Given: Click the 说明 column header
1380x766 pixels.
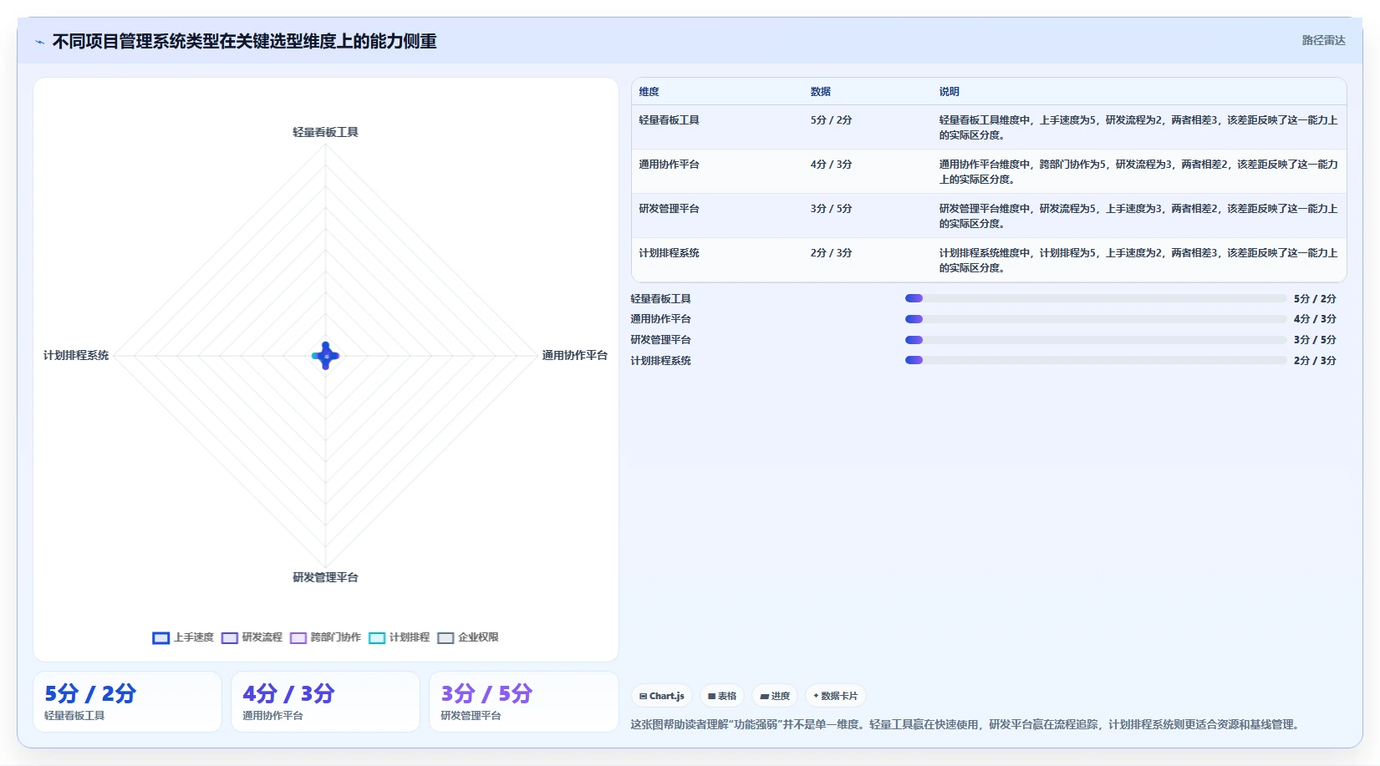Looking at the screenshot, I should pos(949,92).
